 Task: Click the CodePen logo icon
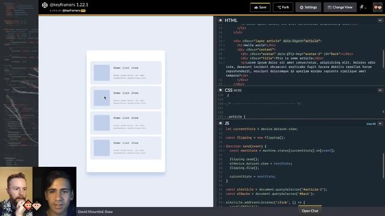45,5
